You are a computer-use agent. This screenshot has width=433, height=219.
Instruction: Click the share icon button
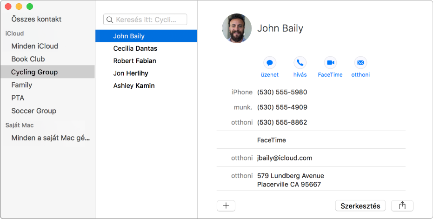coord(402,206)
